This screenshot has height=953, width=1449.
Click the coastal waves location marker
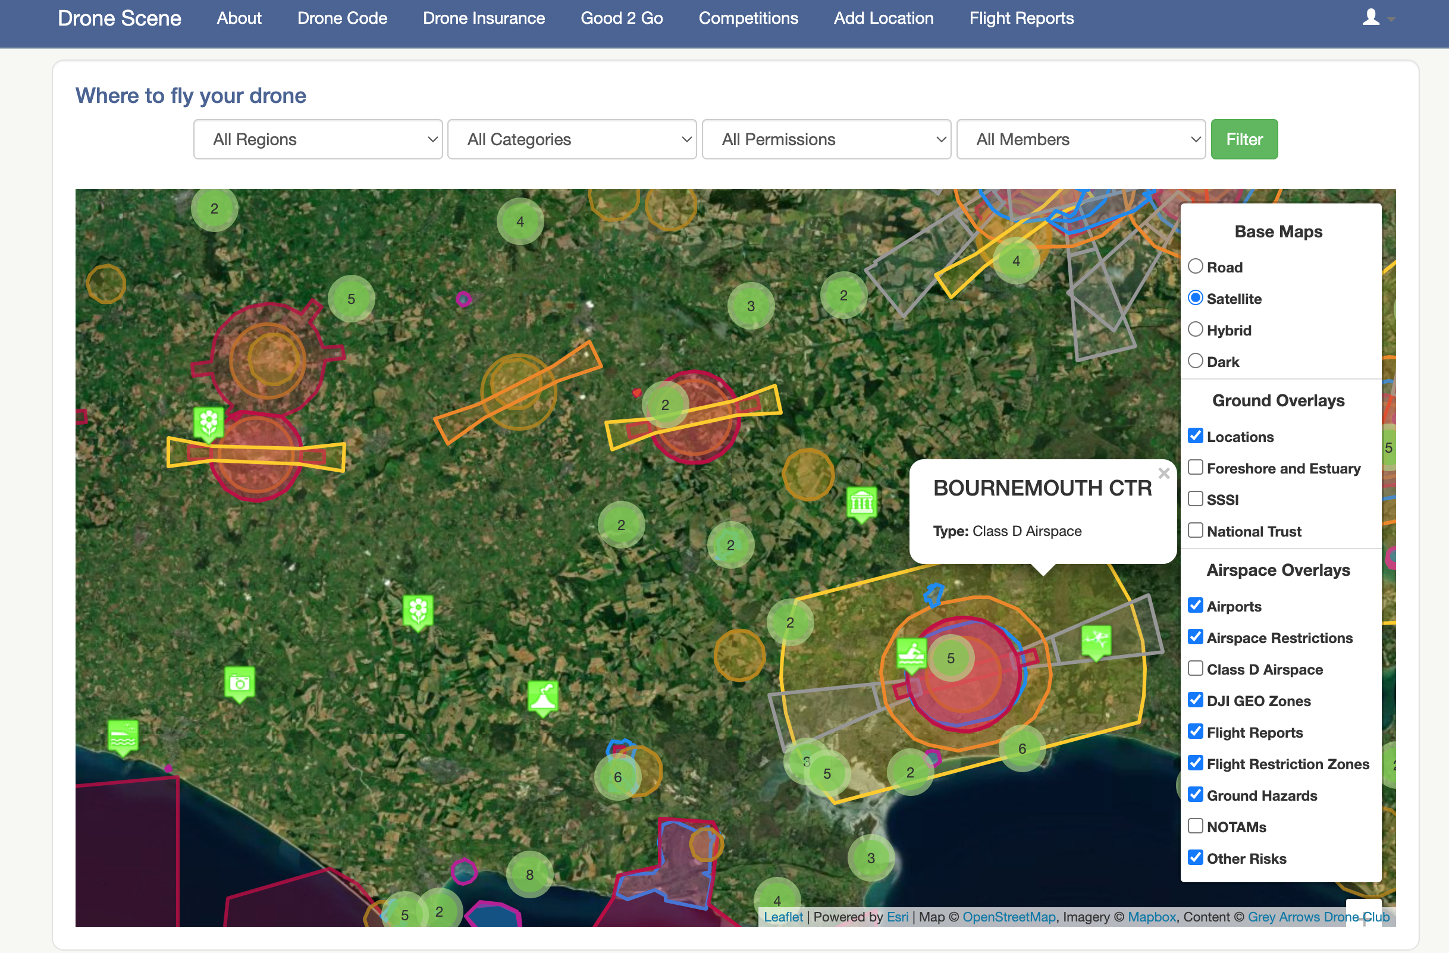123,736
